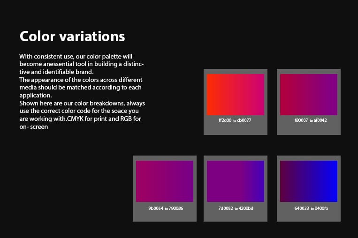Viewport: 358px width, 238px height.
Task: Click the "Color variations" heading
Action: click(x=72, y=36)
